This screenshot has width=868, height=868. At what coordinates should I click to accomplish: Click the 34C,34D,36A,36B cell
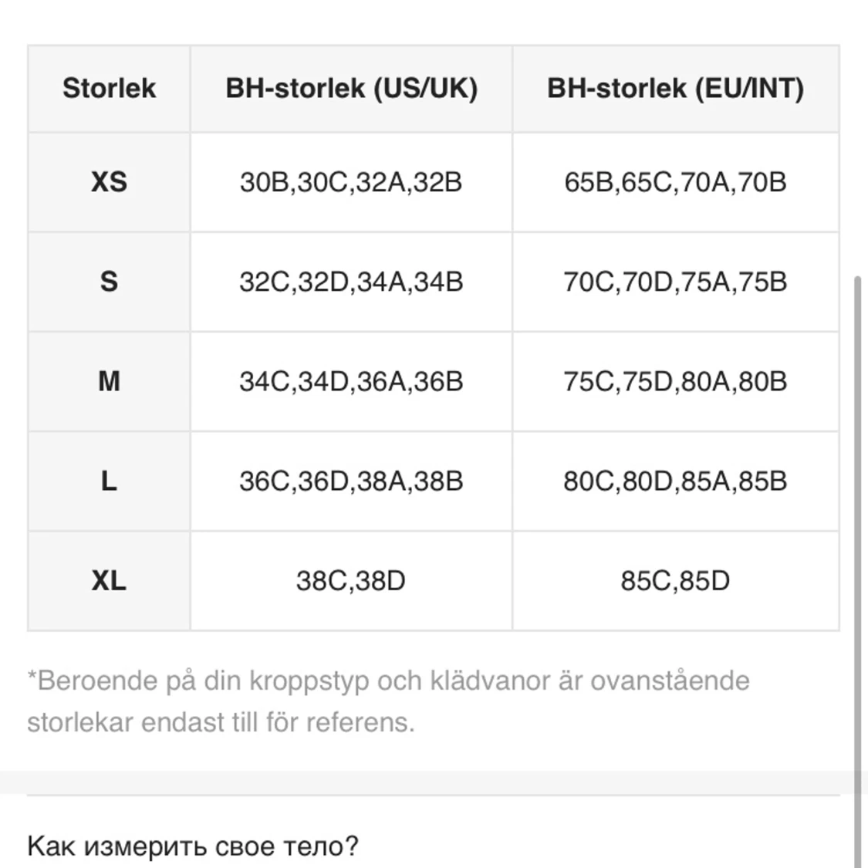click(352, 381)
